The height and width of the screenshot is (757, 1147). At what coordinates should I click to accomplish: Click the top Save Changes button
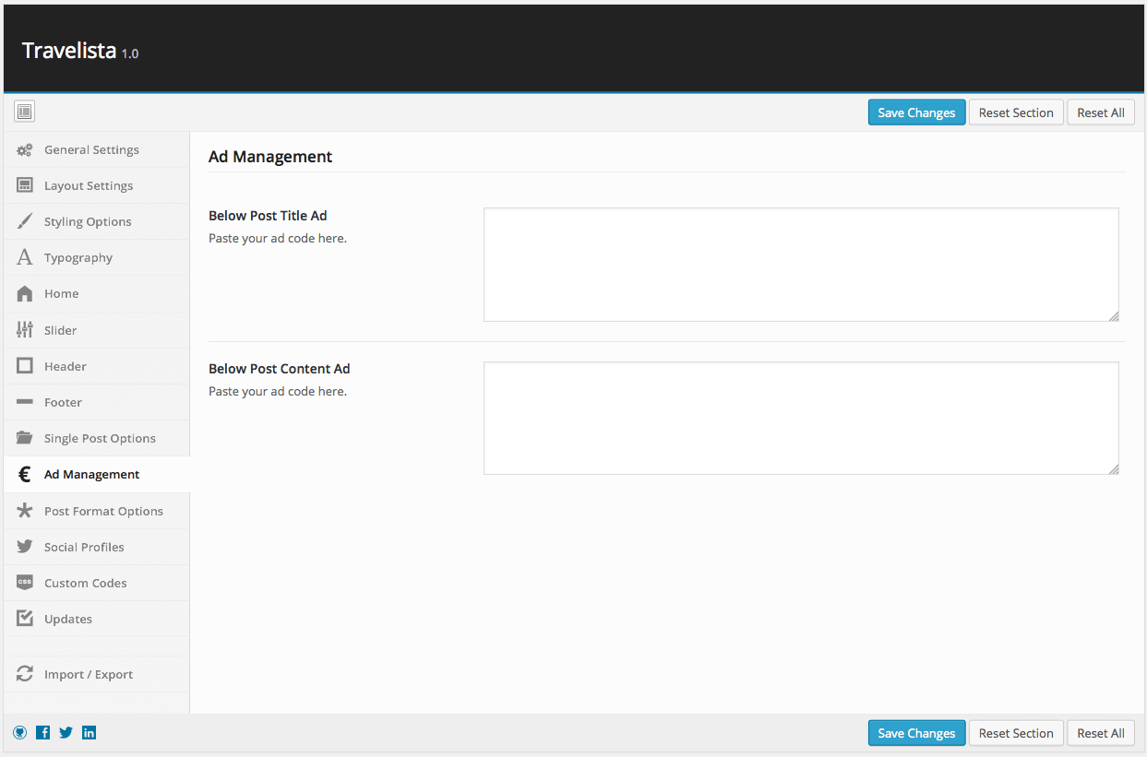916,112
